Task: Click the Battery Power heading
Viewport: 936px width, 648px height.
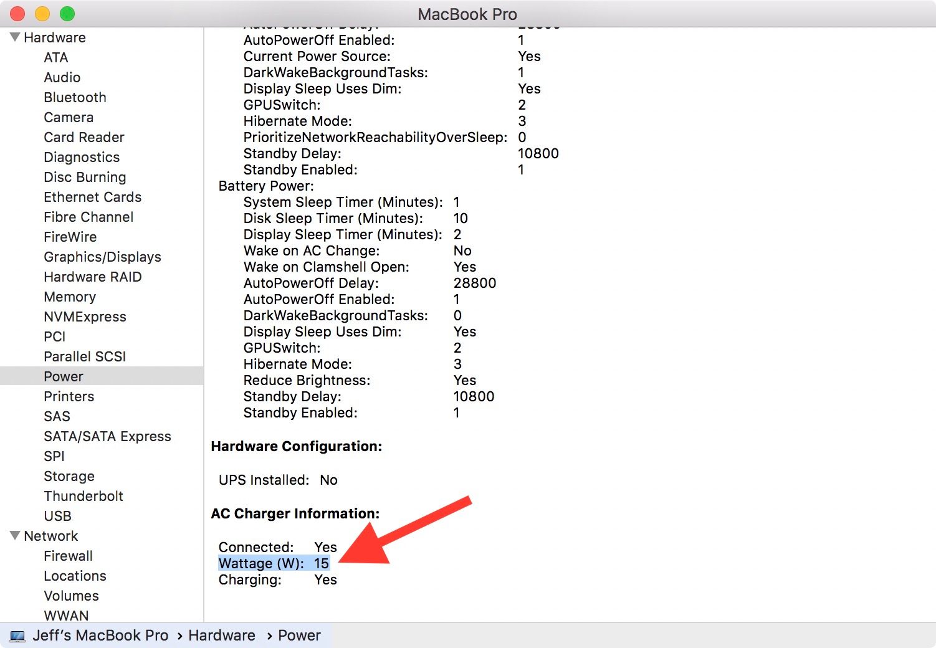Action: click(x=266, y=186)
